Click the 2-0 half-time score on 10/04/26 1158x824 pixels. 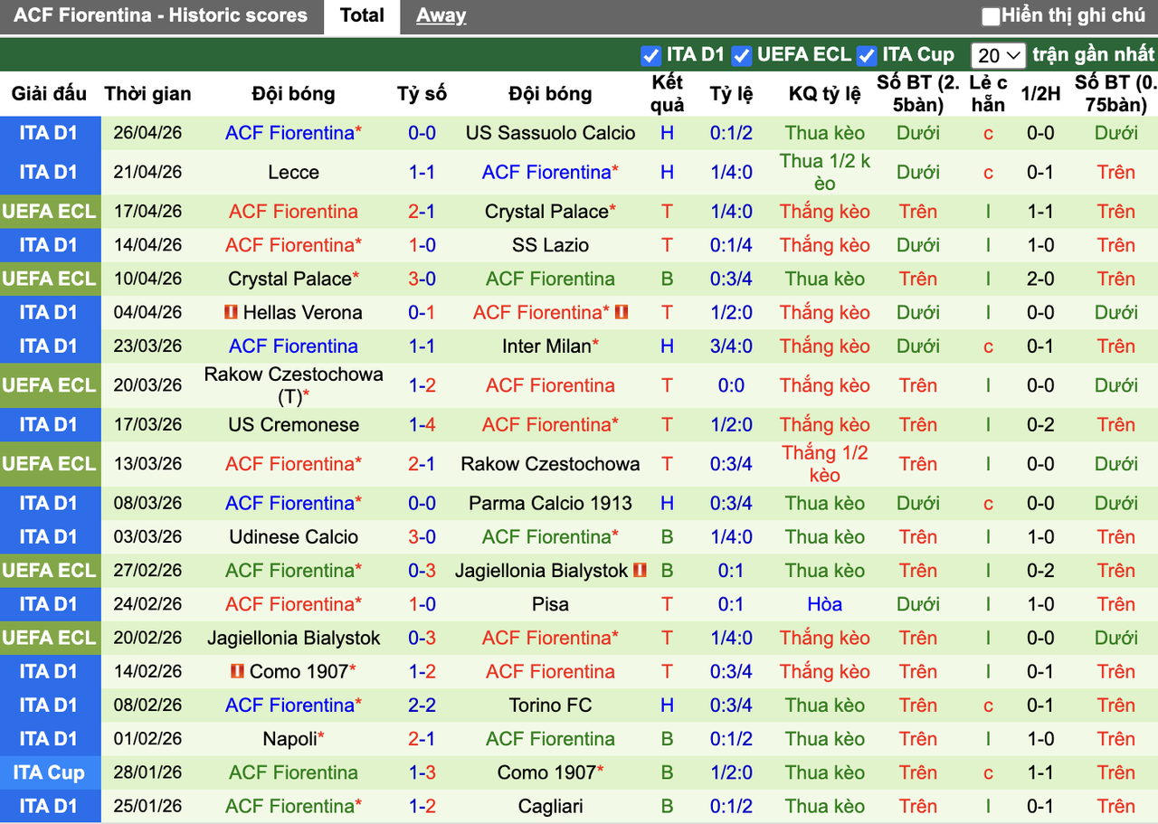(1040, 279)
